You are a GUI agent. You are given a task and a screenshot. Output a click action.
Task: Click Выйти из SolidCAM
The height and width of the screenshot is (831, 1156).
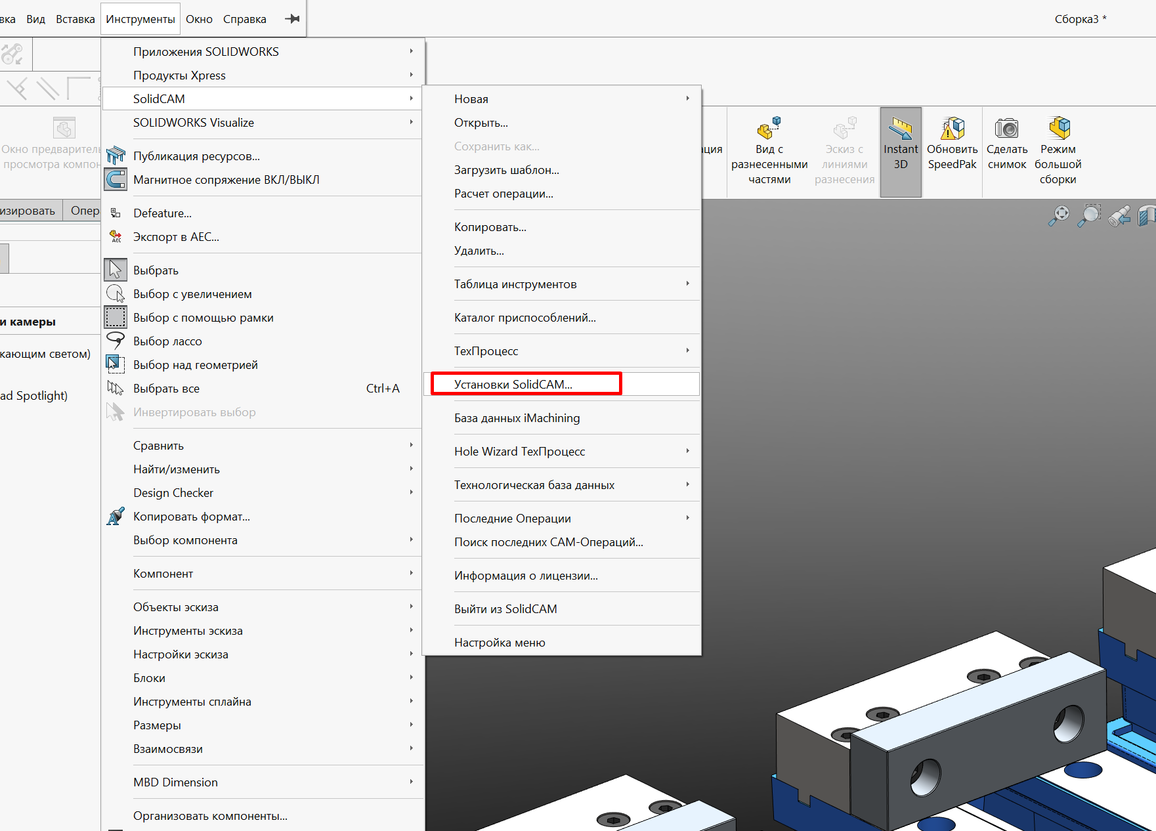pyautogui.click(x=562, y=609)
